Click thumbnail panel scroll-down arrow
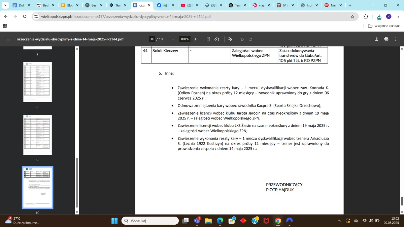Image resolution: width=404 pixels, height=227 pixels. click(x=77, y=212)
